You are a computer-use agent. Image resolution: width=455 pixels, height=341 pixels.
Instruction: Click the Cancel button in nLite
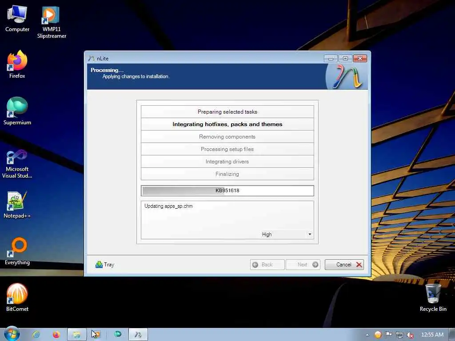tap(344, 265)
